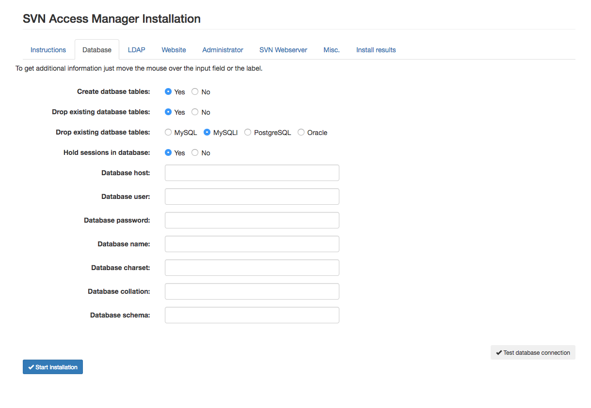Open the Administrator tab

223,50
